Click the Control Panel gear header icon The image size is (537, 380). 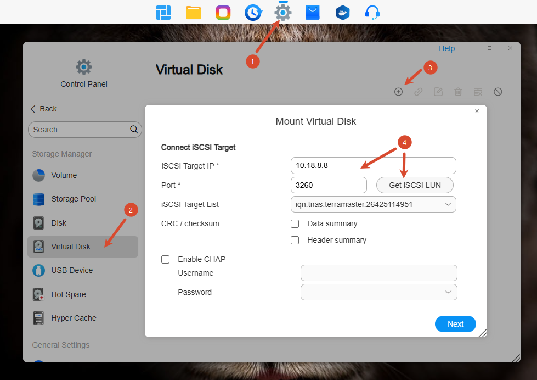(84, 67)
